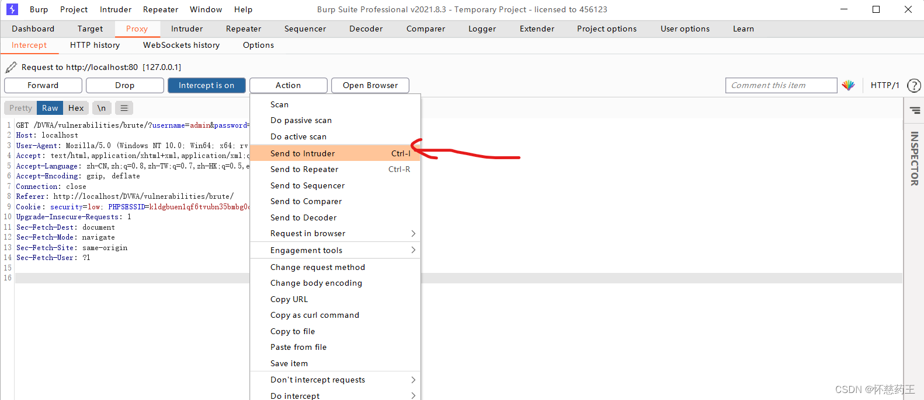The width and height of the screenshot is (924, 400).
Task: Click the INSPECTOR side panel label
Action: (x=915, y=159)
